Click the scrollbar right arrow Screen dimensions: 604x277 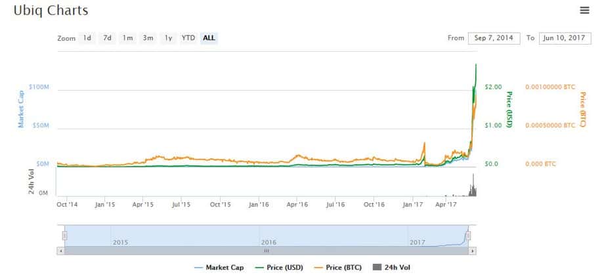pos(473,251)
